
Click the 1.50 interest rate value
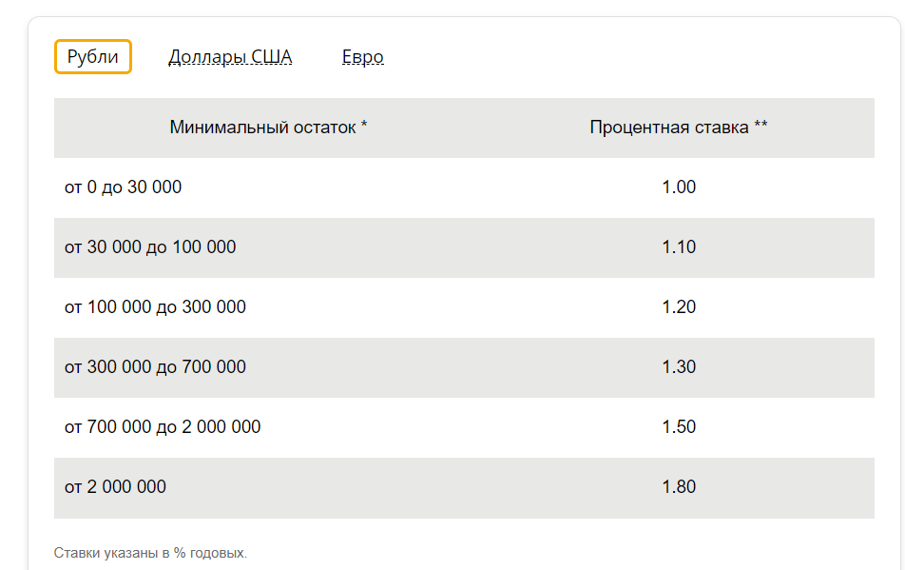(679, 427)
